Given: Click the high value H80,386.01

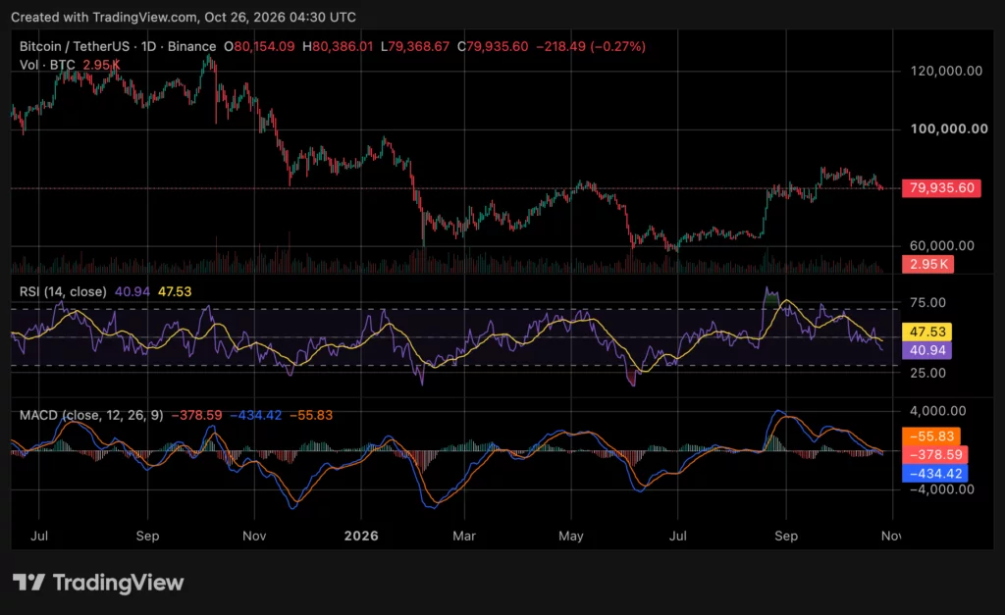Looking at the screenshot, I should click(x=338, y=46).
